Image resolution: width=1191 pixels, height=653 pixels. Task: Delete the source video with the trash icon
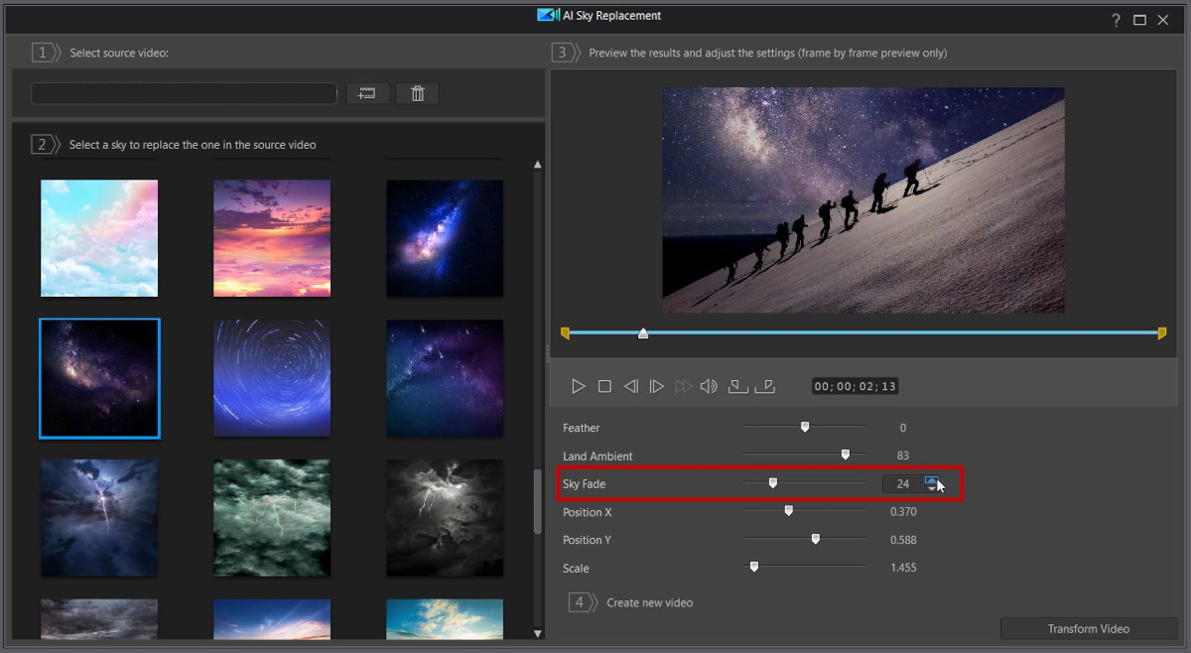[417, 92]
